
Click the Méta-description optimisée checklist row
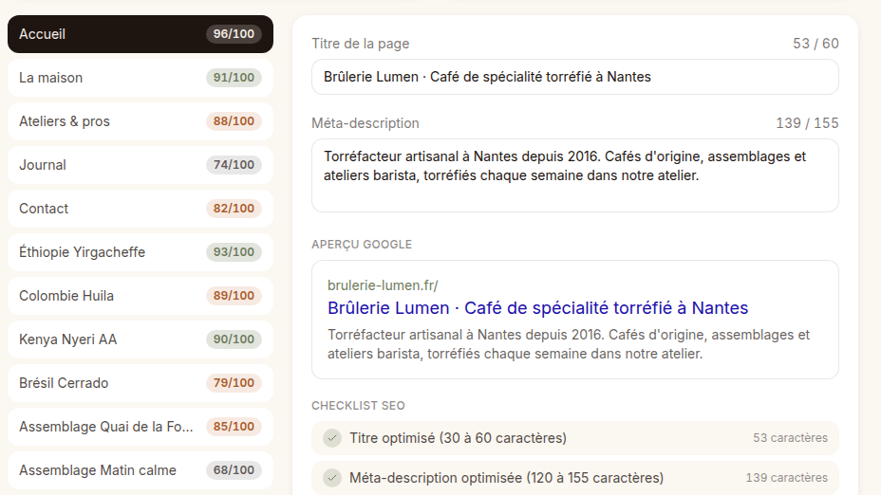click(574, 478)
